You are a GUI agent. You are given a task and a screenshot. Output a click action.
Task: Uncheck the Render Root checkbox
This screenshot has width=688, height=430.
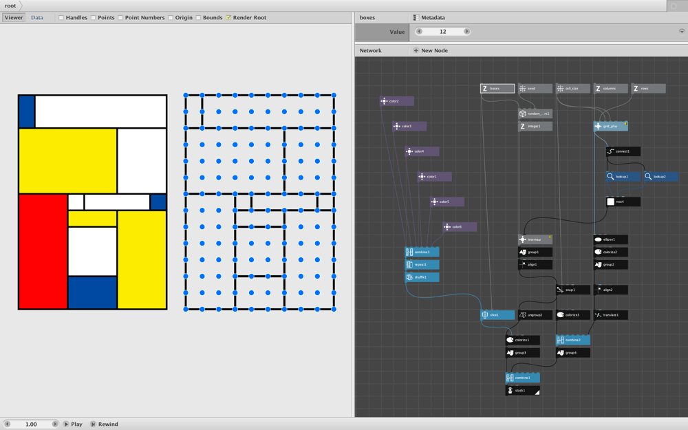(x=228, y=18)
